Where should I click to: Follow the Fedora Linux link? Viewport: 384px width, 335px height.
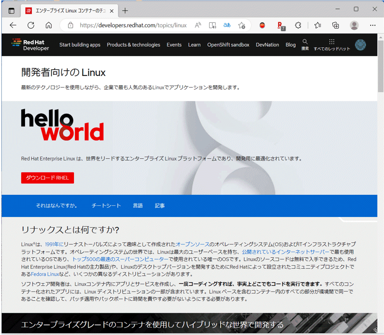(45, 274)
